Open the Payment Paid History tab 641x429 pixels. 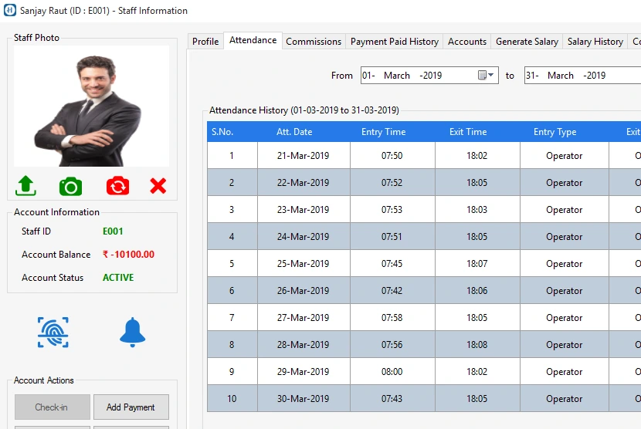(394, 42)
